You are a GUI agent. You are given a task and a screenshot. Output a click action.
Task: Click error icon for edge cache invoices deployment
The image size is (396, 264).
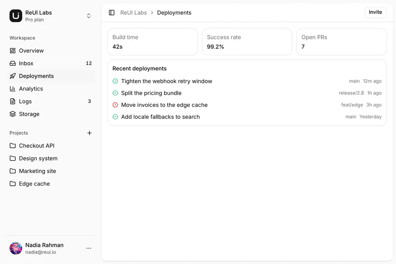(x=115, y=105)
